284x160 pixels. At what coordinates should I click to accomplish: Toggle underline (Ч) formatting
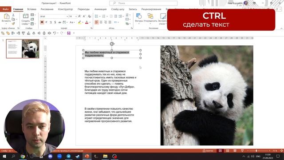(x=51, y=22)
